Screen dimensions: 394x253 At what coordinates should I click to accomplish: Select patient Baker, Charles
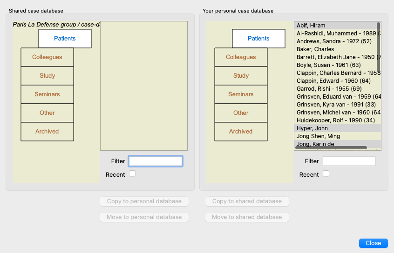tap(338, 49)
